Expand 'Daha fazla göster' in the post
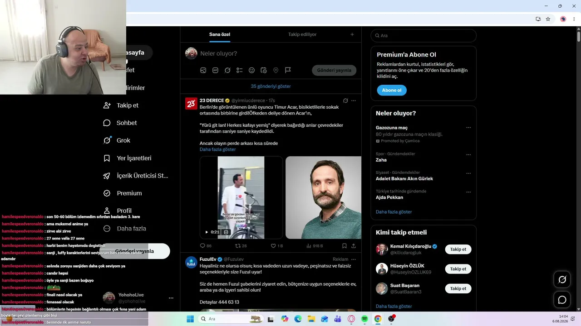The image size is (581, 326). 218,149
